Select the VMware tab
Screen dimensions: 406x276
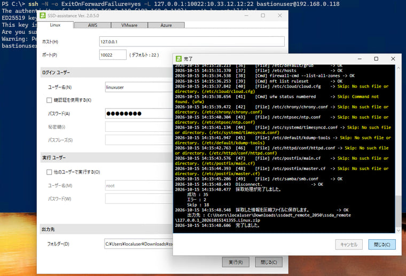129,25
